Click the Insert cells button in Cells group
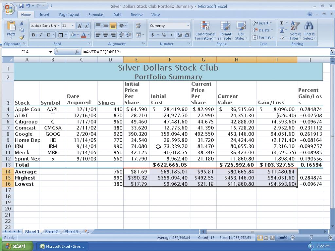 tap(262, 23)
